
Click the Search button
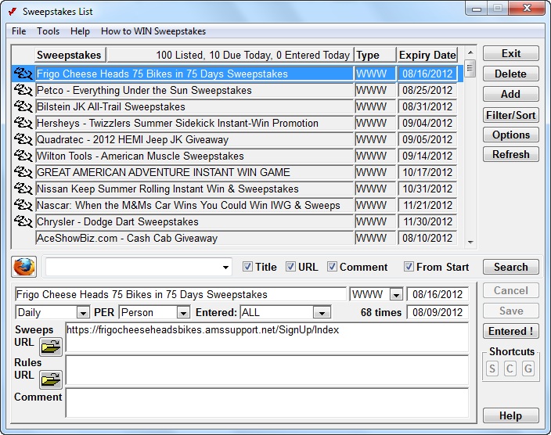[511, 267]
